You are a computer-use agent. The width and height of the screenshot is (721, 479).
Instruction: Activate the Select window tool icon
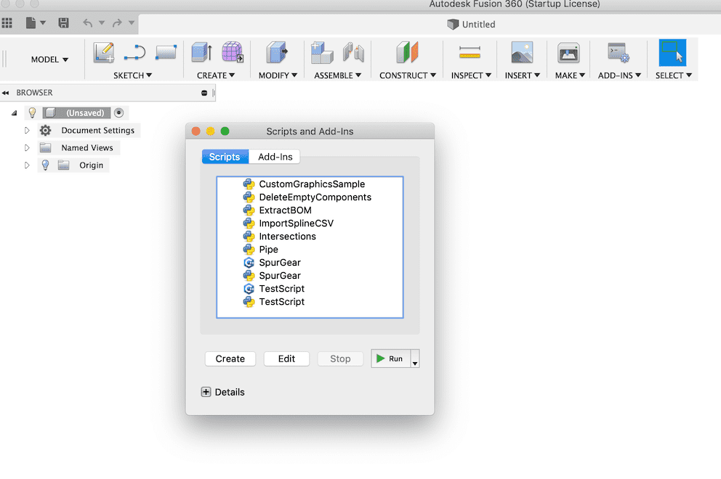coord(673,52)
